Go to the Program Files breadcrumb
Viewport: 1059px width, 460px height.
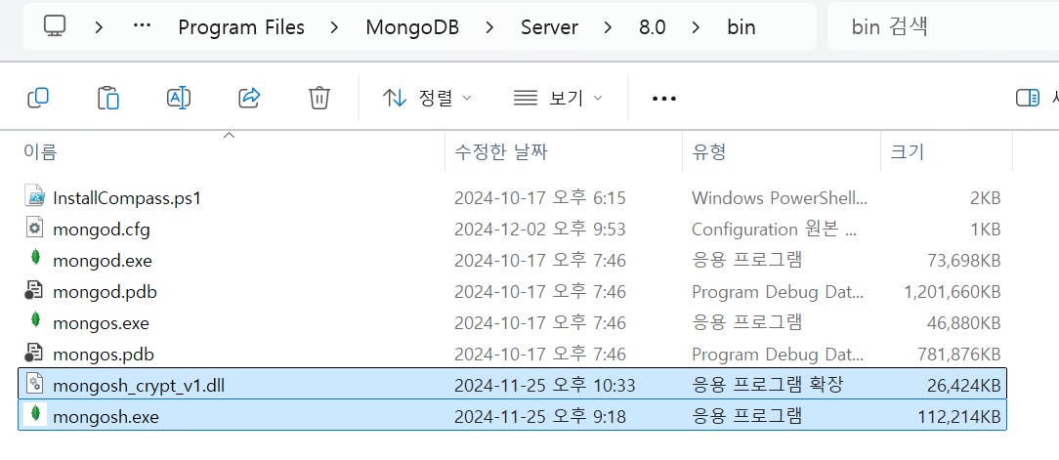click(241, 27)
